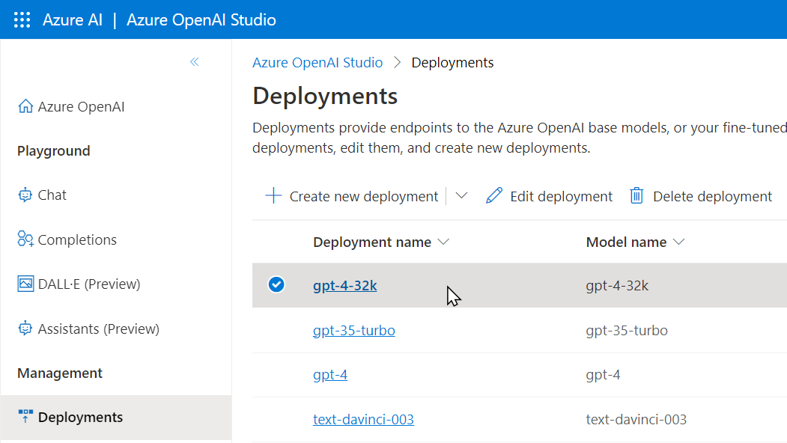Open Model name column sort chevron
This screenshot has height=443, width=787.
(x=678, y=242)
